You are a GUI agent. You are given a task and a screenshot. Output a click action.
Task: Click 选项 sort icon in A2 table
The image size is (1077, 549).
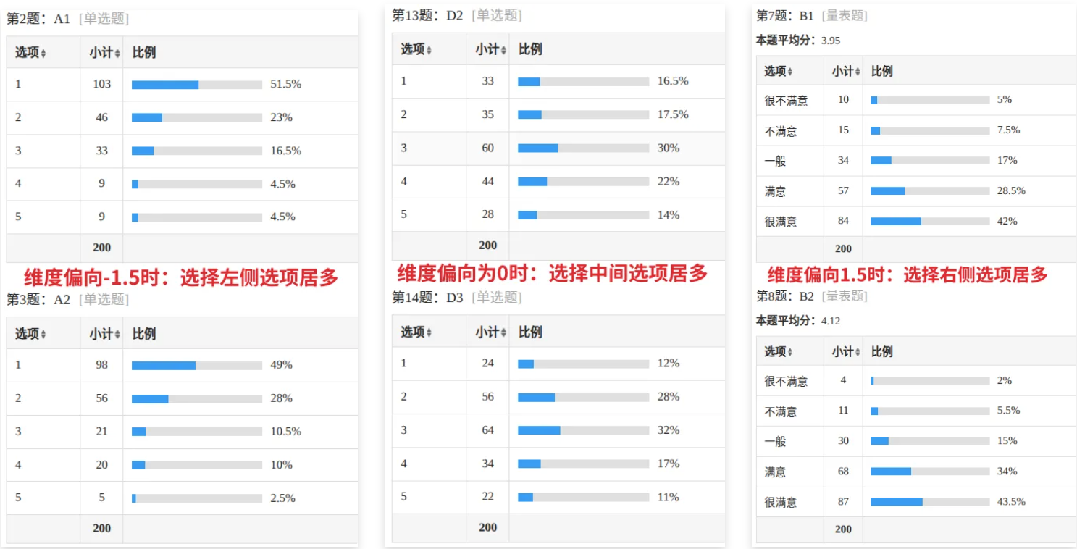pyautogui.click(x=43, y=335)
